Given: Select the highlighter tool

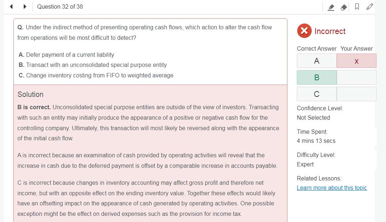Looking at the screenshot, I should [x=331, y=7].
